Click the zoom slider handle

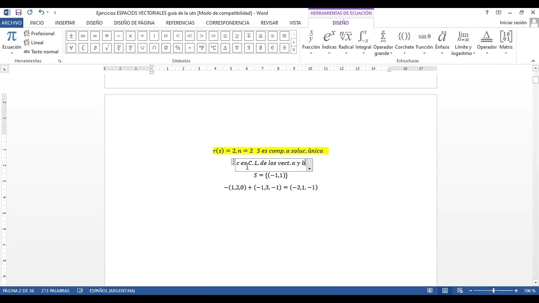[x=493, y=291]
